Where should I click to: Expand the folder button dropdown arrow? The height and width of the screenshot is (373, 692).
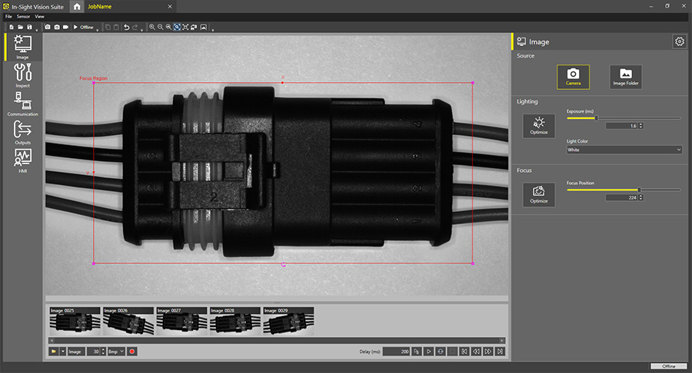click(62, 352)
